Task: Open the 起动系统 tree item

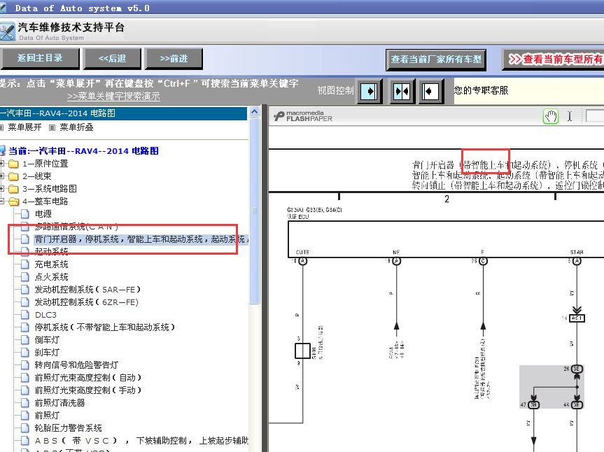Action: point(51,252)
